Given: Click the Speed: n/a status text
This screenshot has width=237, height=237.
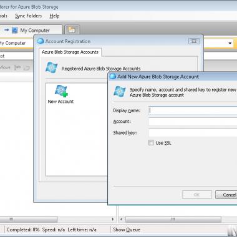Looking at the screenshot, I should tap(54, 230).
